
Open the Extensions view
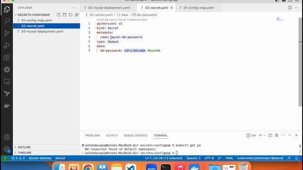[7, 58]
